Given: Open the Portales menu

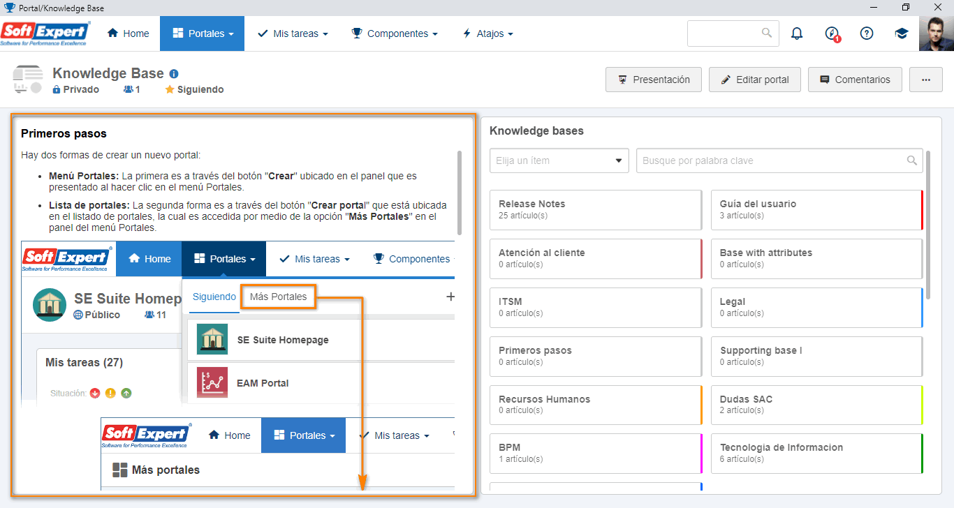Looking at the screenshot, I should point(203,33).
